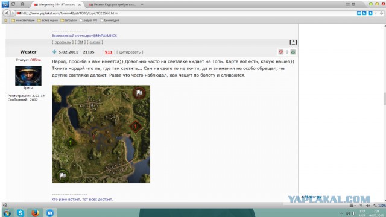Expand the address bar dropdown arrow

(x=376, y=13)
